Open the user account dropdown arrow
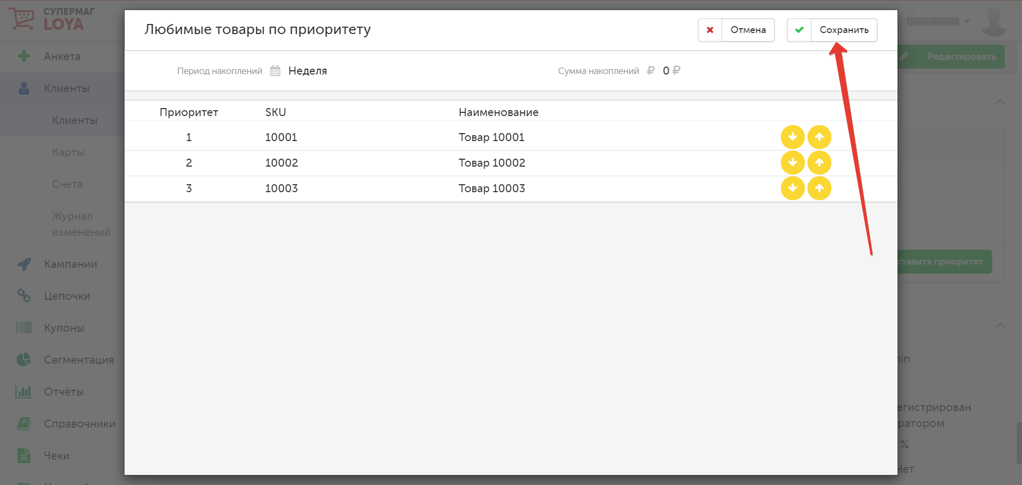The image size is (1022, 485). (967, 21)
